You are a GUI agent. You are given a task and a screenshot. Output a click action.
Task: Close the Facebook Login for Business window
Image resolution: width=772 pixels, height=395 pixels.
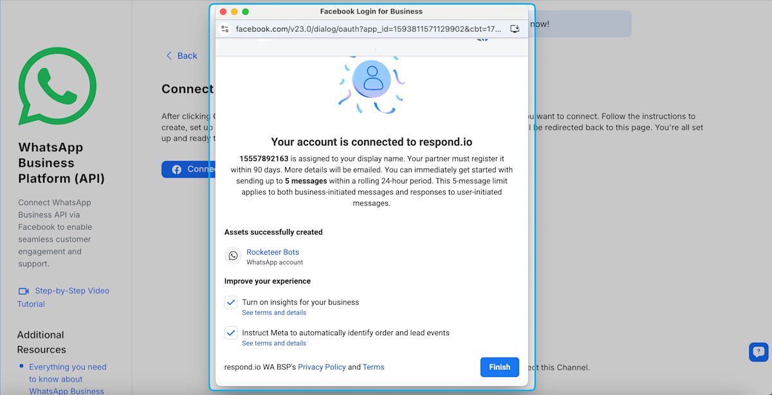click(223, 12)
